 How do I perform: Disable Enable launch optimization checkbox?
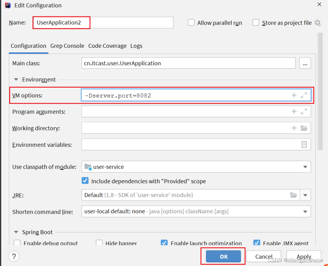click(x=164, y=243)
